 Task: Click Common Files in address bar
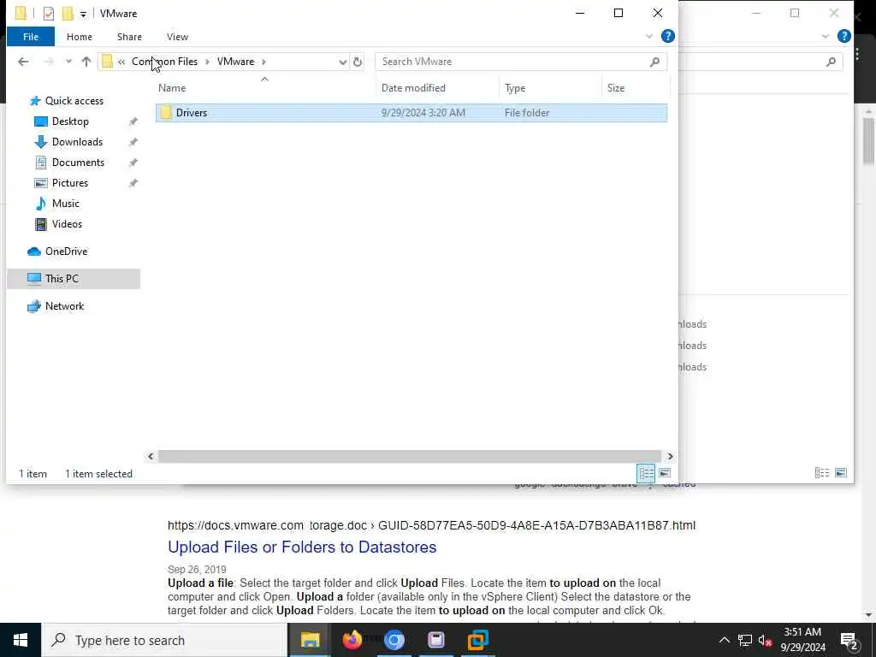(164, 62)
